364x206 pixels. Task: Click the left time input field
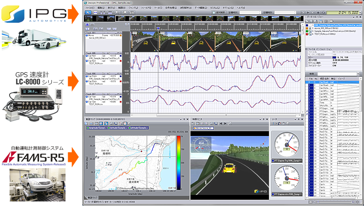pos(250,13)
